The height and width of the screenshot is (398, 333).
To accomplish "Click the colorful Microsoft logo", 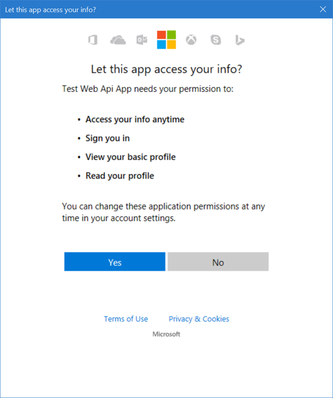I will click(x=166, y=40).
